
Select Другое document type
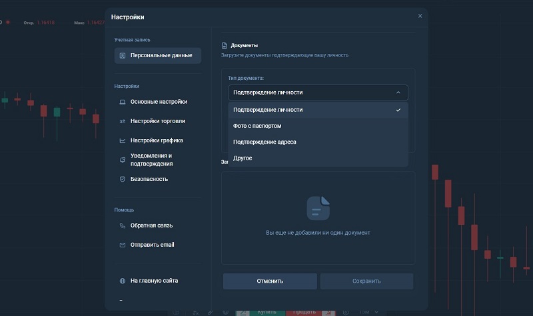tap(318, 158)
